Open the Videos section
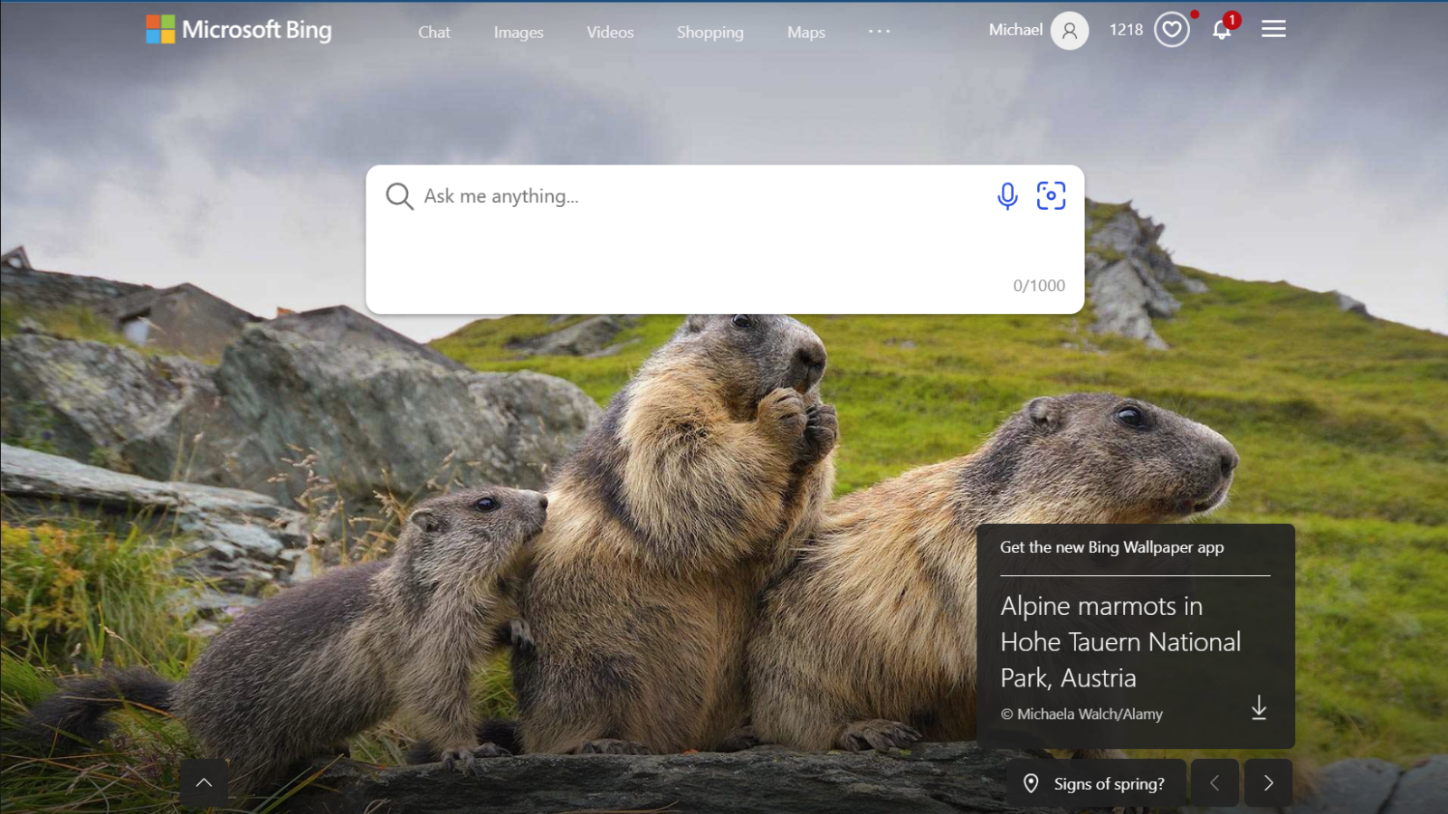This screenshot has height=814, width=1448. tap(609, 32)
